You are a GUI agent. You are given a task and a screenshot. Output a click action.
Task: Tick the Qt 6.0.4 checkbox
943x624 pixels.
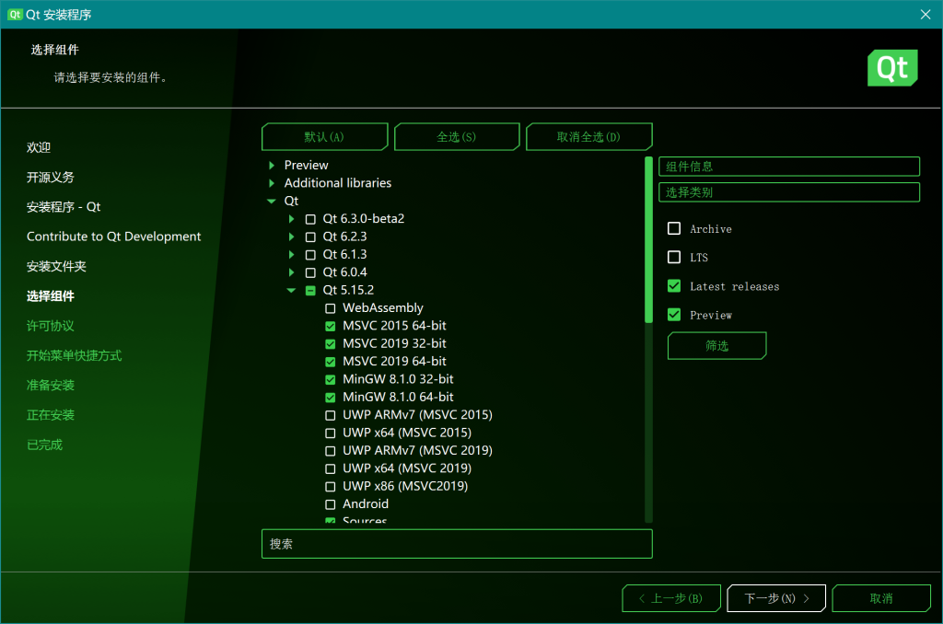310,273
